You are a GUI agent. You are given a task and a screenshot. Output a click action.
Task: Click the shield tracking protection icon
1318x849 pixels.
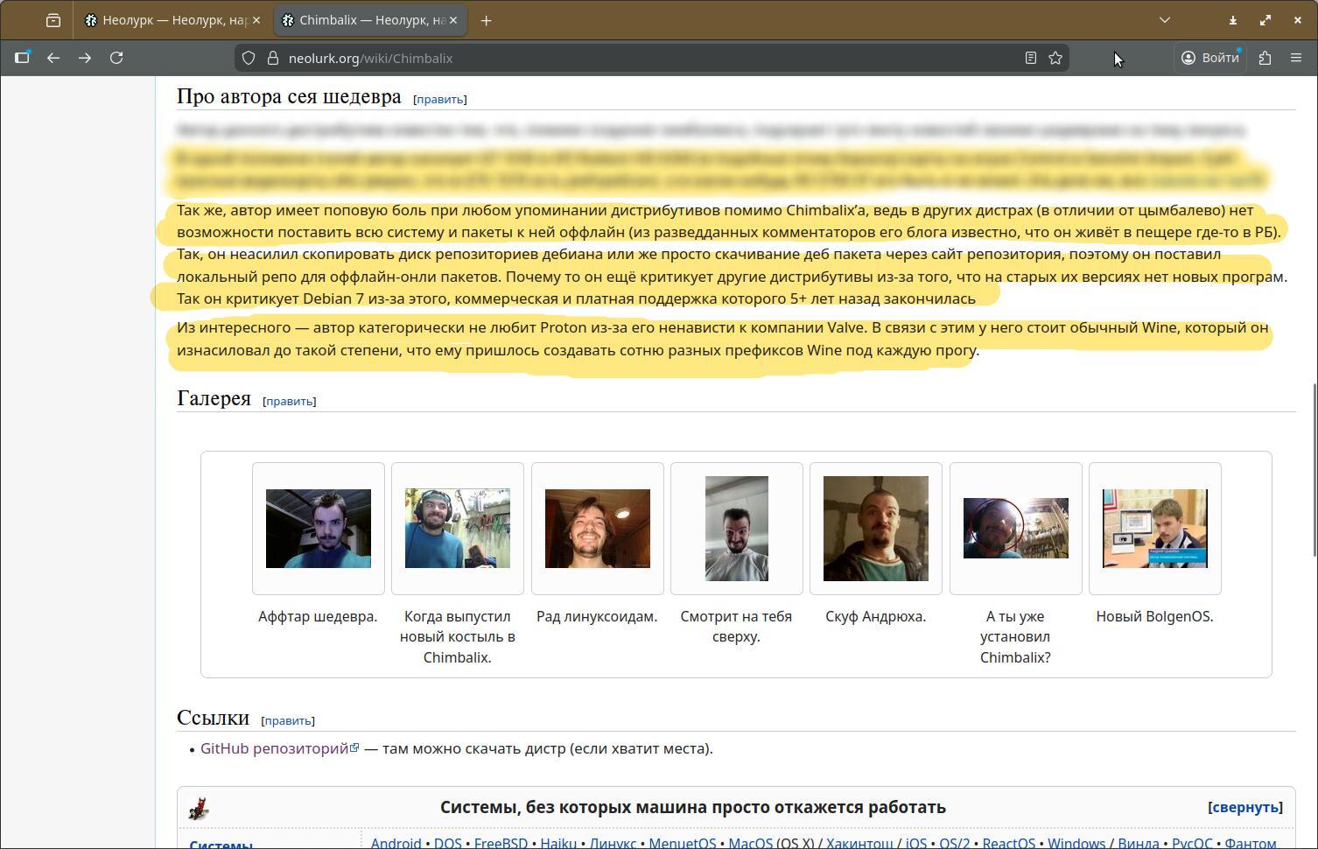pos(249,58)
